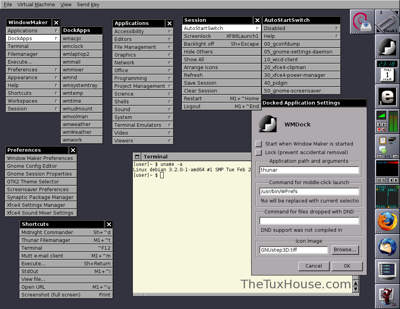Click the wmmixer previous channel arrow

pyautogui.click(x=379, y=124)
